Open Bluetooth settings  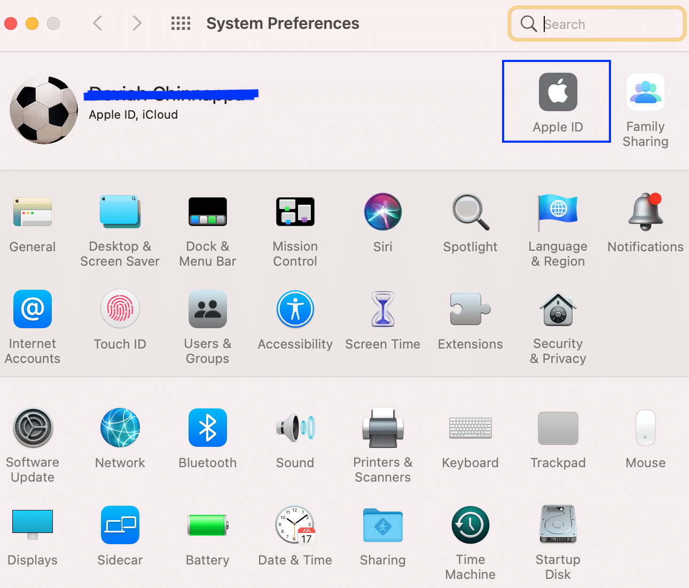click(x=207, y=438)
